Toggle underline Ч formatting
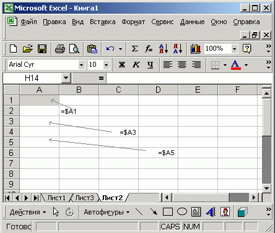 [x=150, y=65]
